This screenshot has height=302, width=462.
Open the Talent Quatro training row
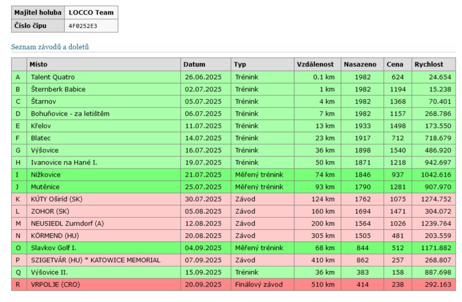53,77
